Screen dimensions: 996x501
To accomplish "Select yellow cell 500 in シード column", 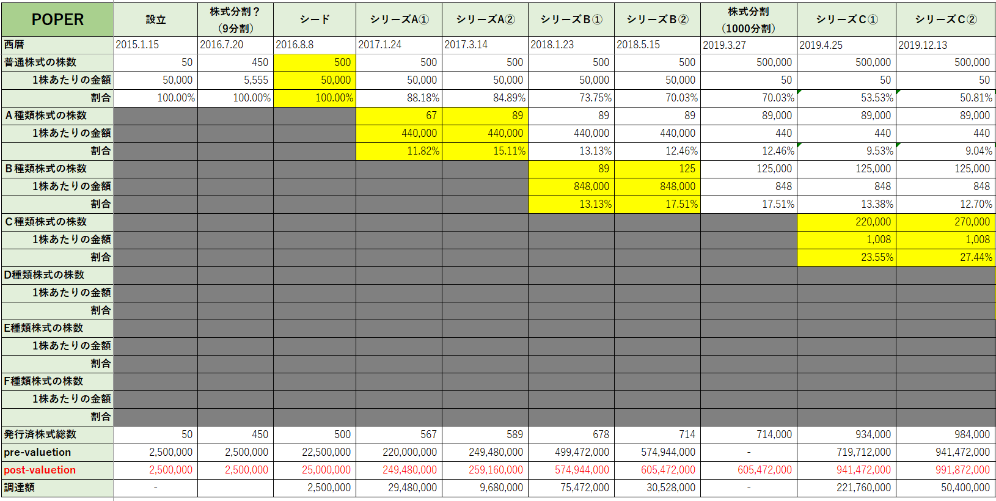I will [315, 62].
